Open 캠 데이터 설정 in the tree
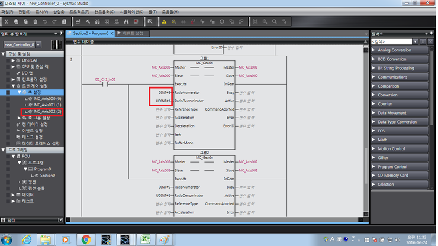Screen dimensions: 438x246 [x=35, y=124]
